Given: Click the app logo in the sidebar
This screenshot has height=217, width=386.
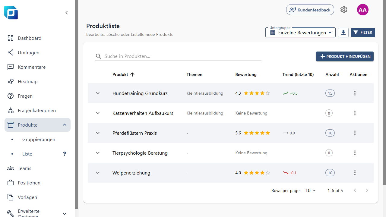Looking at the screenshot, I should tap(11, 13).
